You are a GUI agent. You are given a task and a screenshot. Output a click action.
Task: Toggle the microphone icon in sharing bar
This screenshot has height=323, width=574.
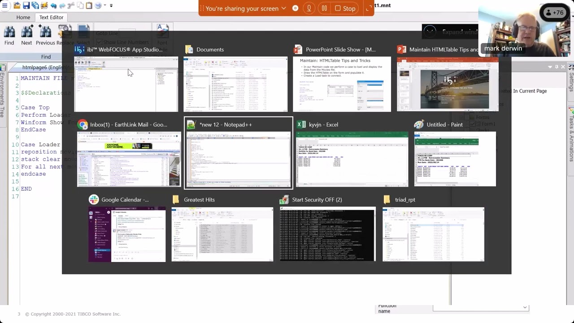coord(309,8)
